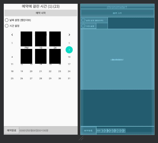Select date 29 in calendar
Image resolution: width=158 pixels, height=143 pixels.
point(50,78)
